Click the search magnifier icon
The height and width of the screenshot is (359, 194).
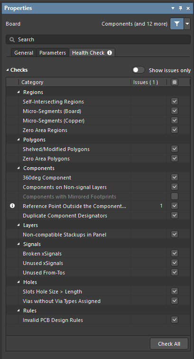click(12, 39)
